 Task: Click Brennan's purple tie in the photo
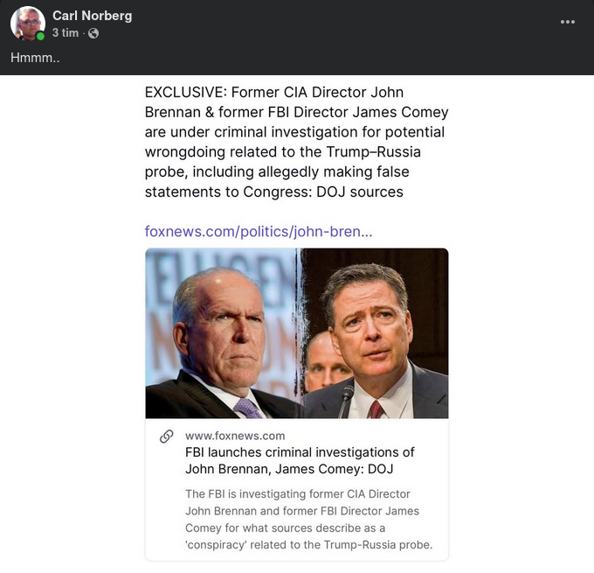click(x=247, y=407)
